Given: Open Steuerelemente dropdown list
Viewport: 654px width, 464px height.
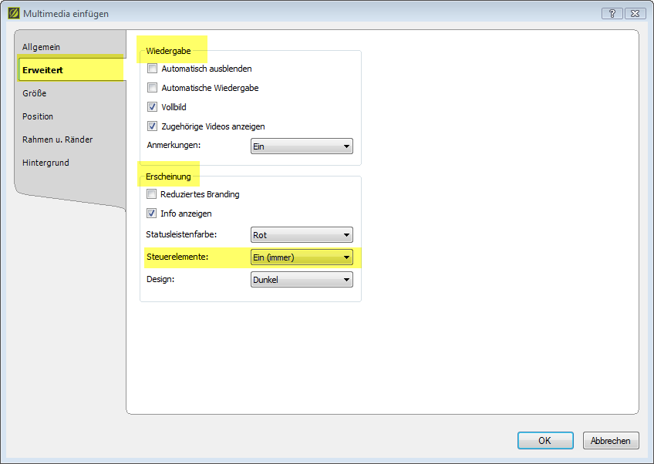Looking at the screenshot, I should click(x=302, y=257).
